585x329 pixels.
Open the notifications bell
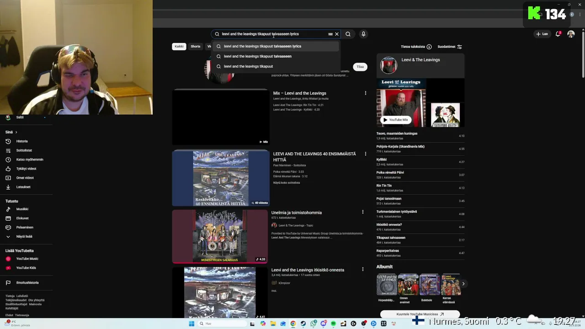[x=558, y=34]
